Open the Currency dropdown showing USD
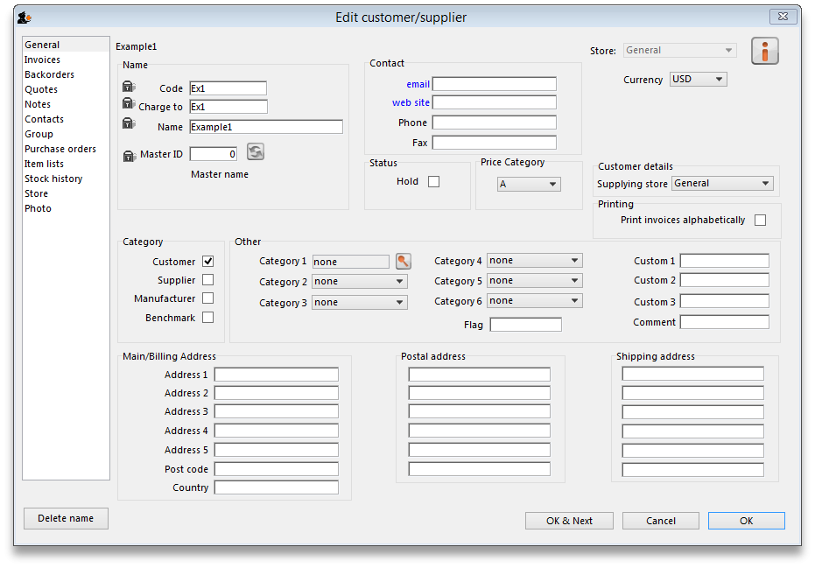The image size is (815, 568). pyautogui.click(x=698, y=80)
